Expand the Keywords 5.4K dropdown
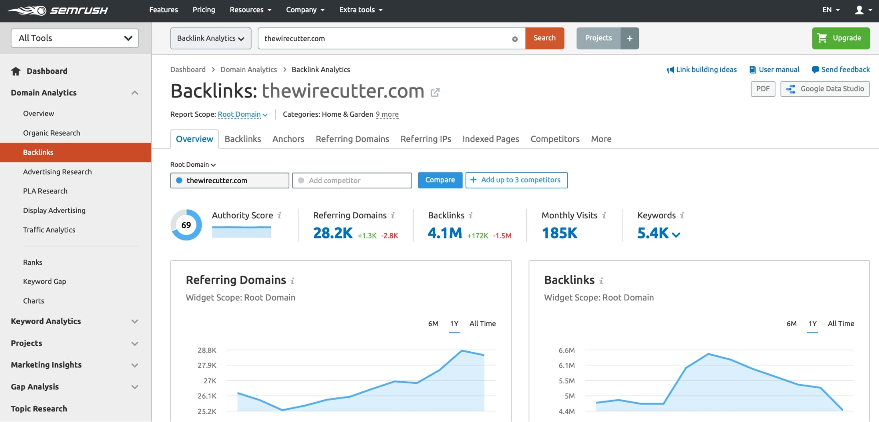879x422 pixels. point(659,233)
